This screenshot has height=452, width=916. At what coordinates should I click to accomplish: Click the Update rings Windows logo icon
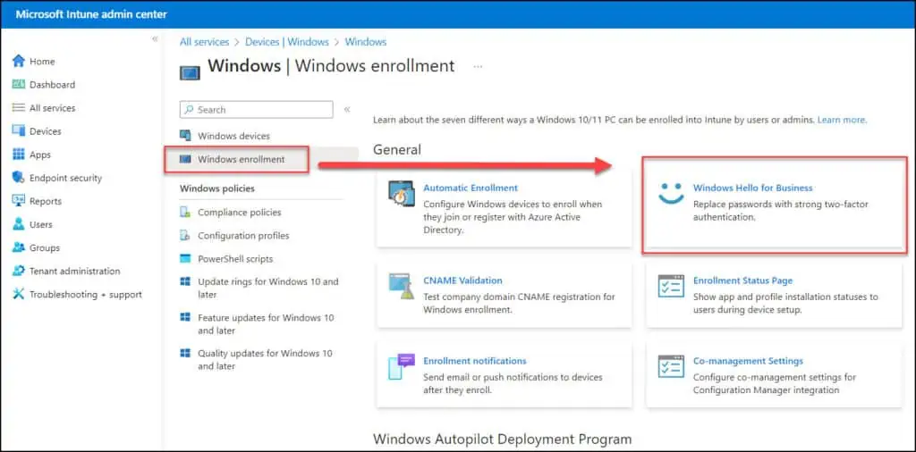click(185, 281)
